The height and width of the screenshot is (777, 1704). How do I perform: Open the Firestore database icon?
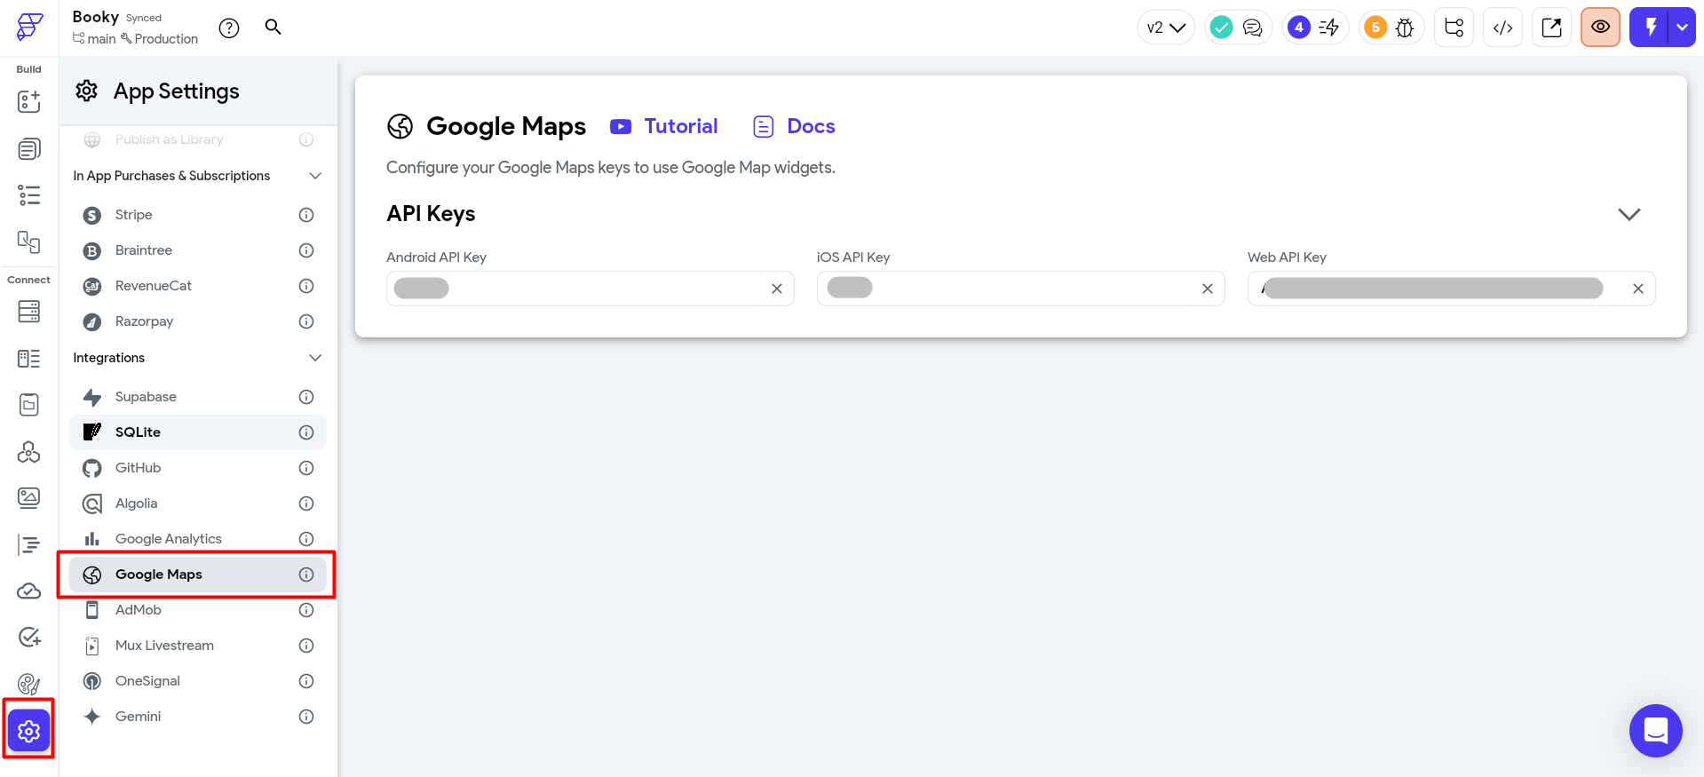[x=29, y=312]
